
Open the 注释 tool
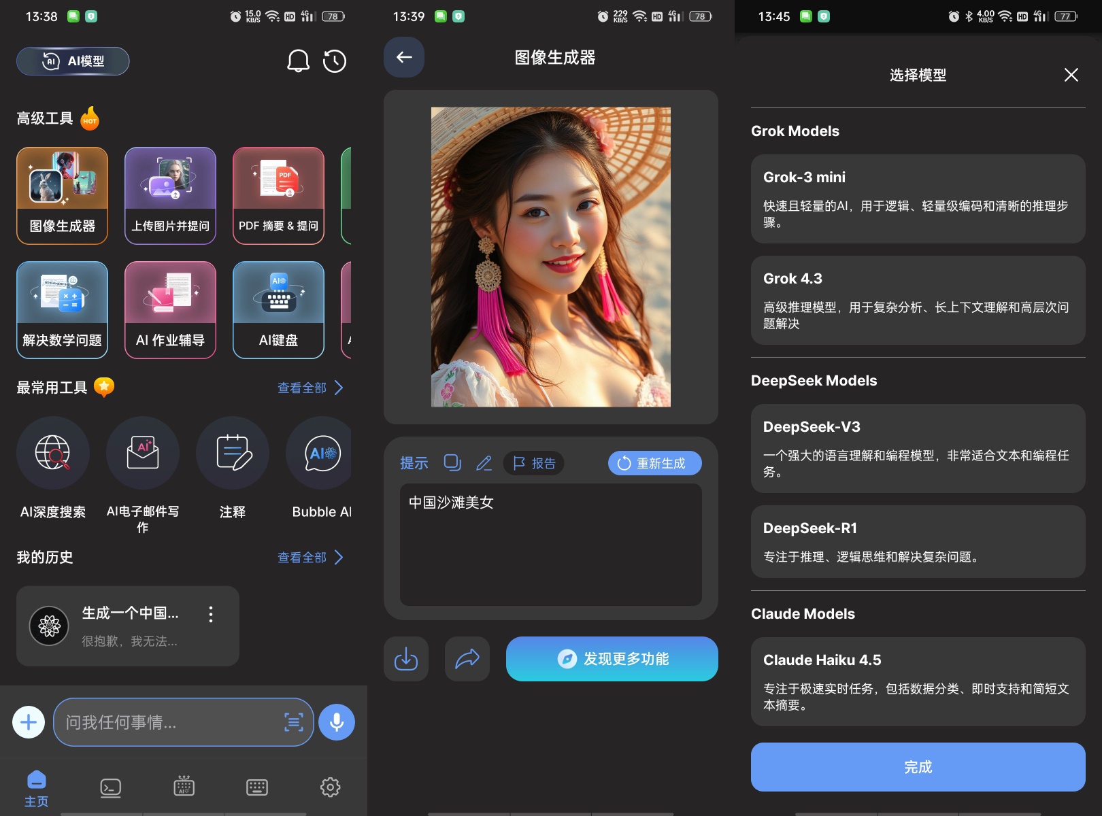point(233,469)
